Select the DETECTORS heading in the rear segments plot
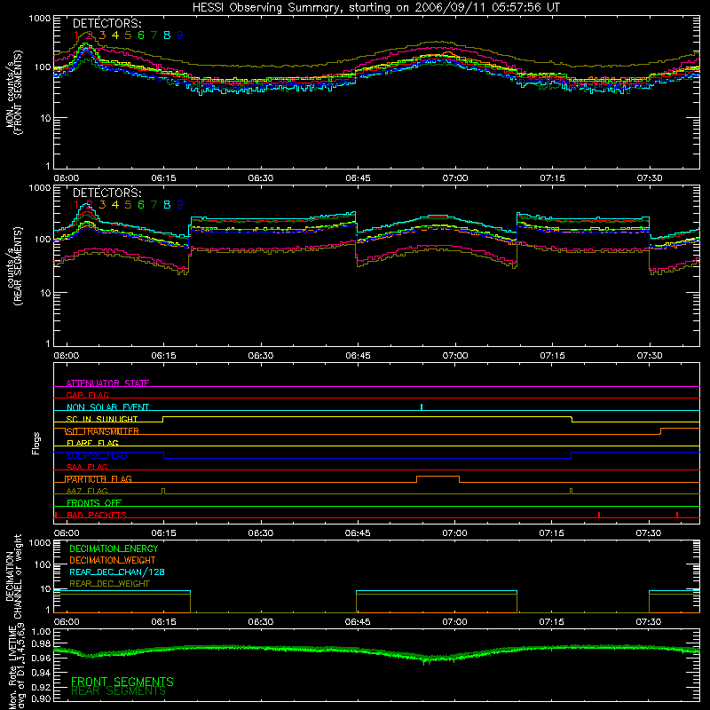 (x=106, y=193)
